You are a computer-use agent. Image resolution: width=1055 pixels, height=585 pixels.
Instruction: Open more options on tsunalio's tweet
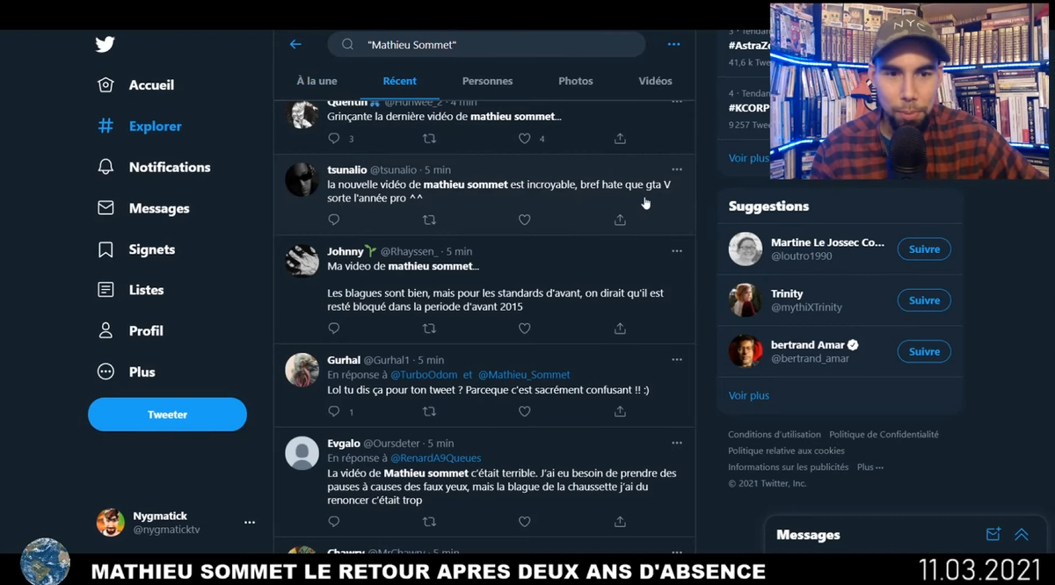[677, 170]
